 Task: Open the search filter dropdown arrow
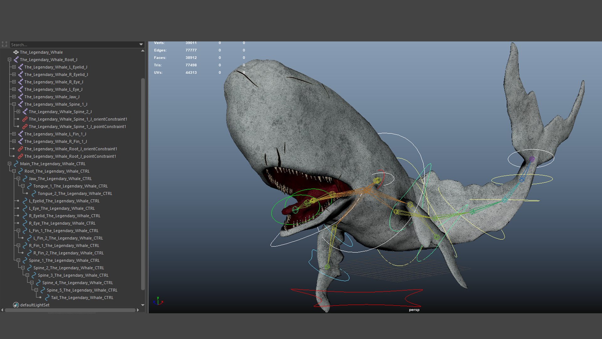[141, 45]
